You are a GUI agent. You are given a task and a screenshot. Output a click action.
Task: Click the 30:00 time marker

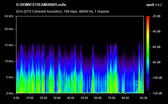click(57, 98)
